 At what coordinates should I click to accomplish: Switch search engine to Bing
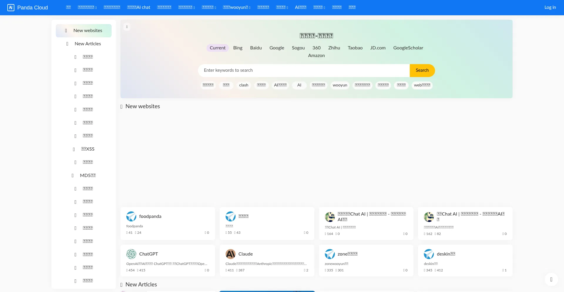[x=238, y=48]
